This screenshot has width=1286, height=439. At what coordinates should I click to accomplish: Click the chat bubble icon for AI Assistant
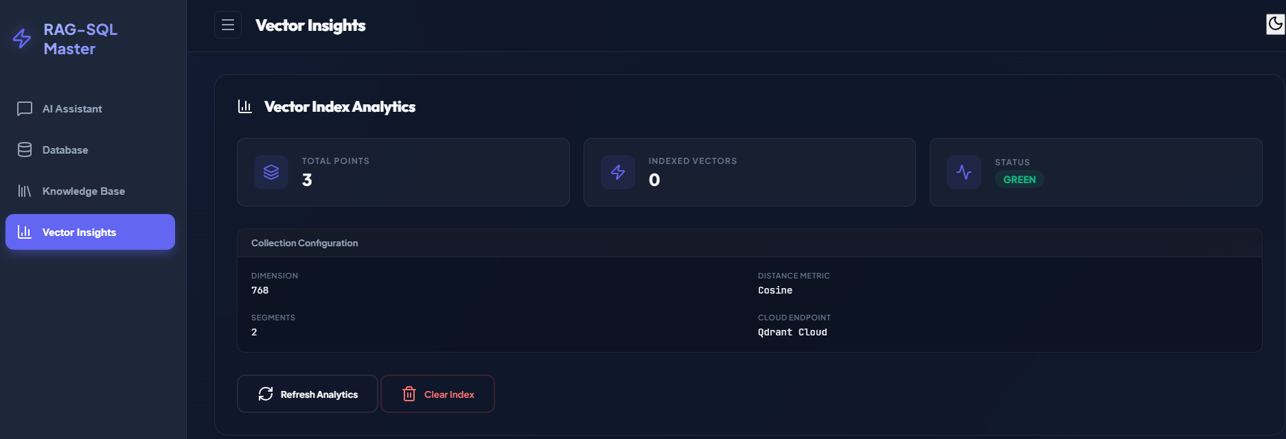click(25, 109)
